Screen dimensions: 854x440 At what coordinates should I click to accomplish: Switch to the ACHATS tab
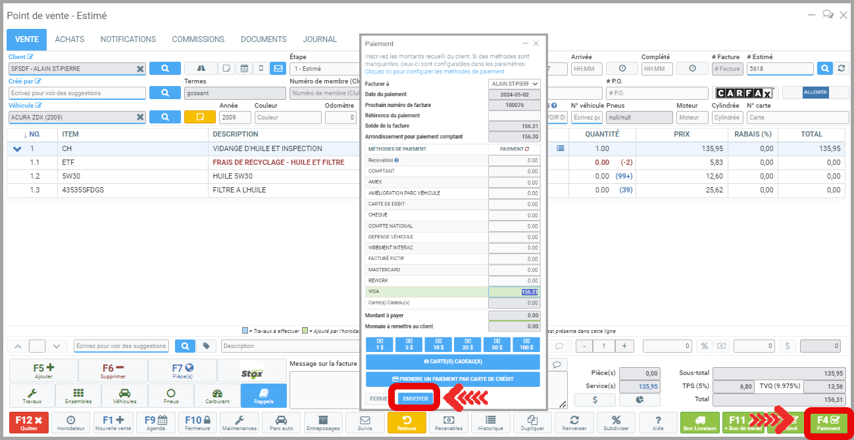[69, 39]
